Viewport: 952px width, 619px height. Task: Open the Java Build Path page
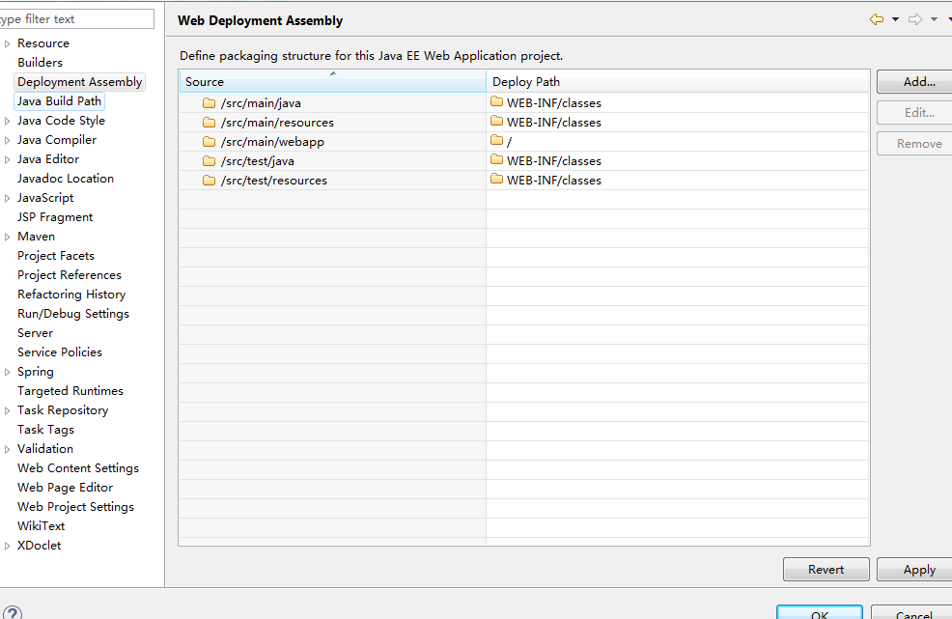[59, 101]
